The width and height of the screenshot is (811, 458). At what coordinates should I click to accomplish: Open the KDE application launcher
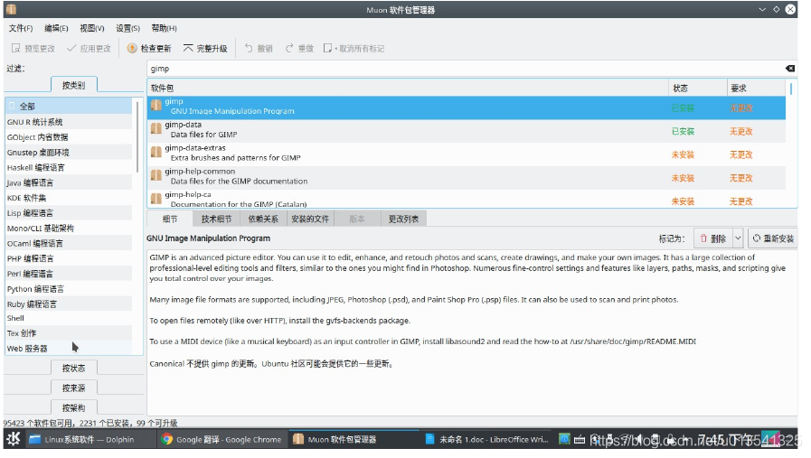[x=14, y=439]
